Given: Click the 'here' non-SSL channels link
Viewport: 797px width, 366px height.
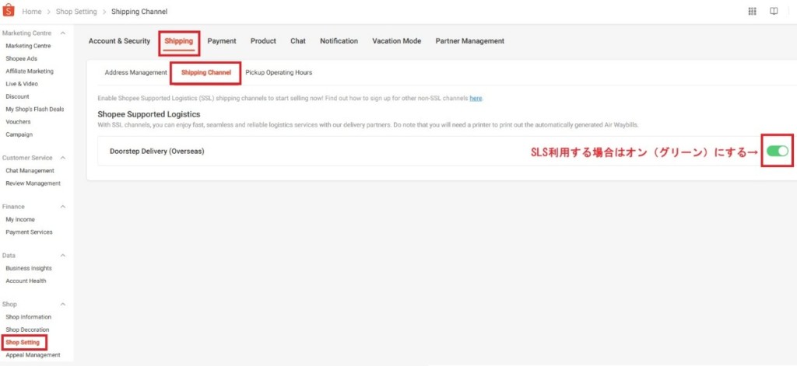Looking at the screenshot, I should (x=476, y=99).
